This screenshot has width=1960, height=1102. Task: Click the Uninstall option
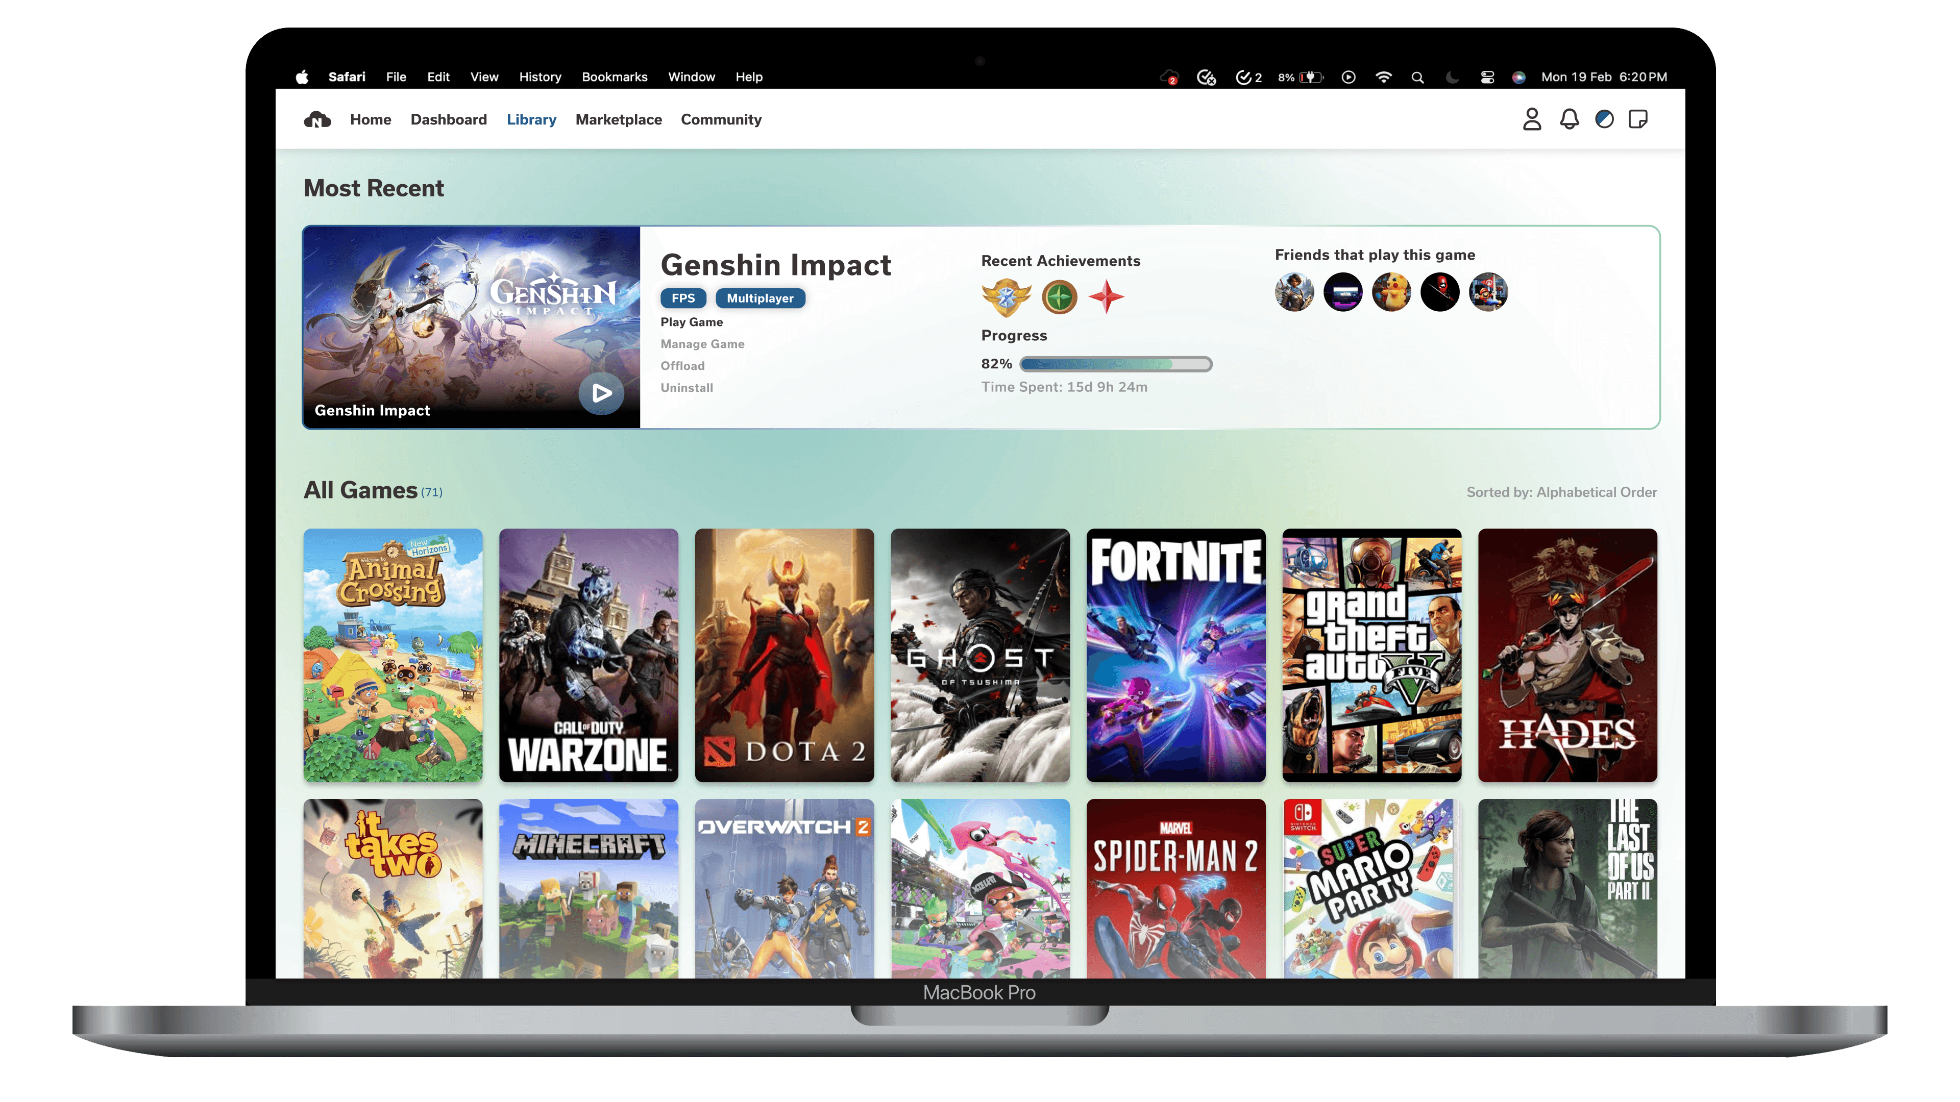point(687,388)
